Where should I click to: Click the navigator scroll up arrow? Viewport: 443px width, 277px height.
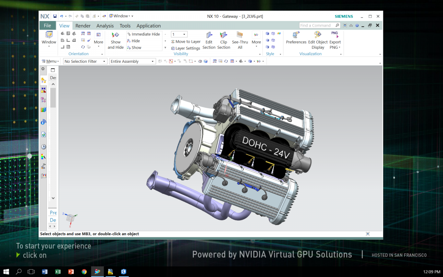tap(53, 84)
